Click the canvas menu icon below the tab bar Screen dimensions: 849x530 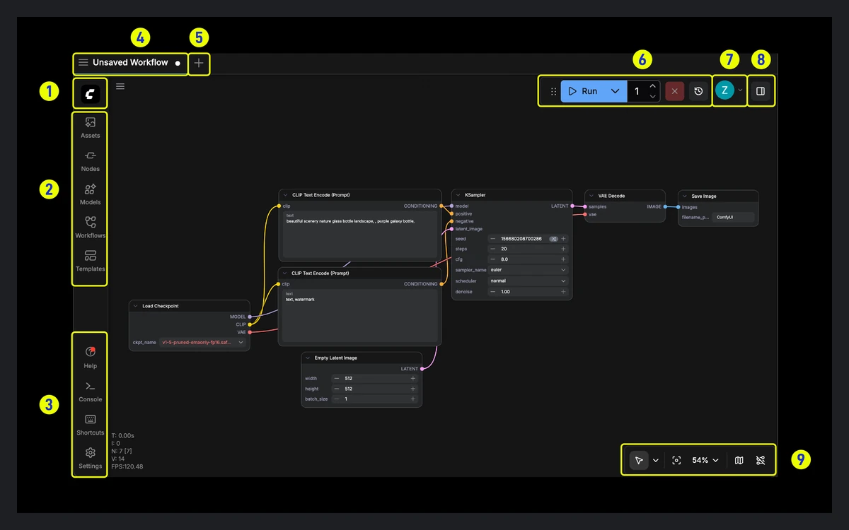[120, 86]
